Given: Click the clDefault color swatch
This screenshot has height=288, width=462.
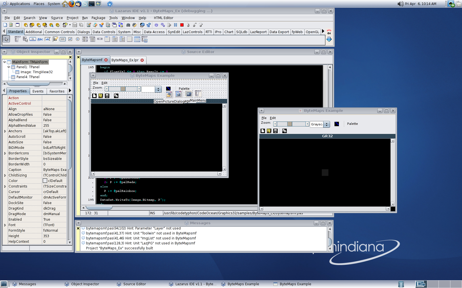Looking at the screenshot, I should click(45, 181).
